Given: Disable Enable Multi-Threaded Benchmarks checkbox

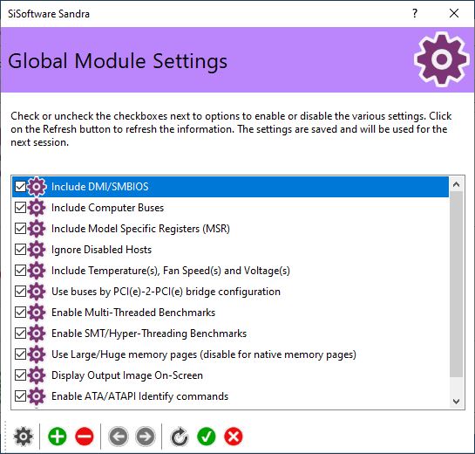Looking at the screenshot, I should pyautogui.click(x=20, y=313).
